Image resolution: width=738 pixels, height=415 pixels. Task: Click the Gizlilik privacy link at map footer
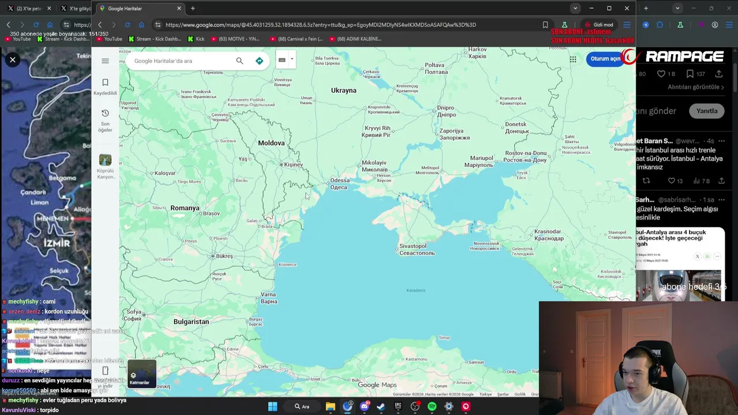(x=520, y=394)
